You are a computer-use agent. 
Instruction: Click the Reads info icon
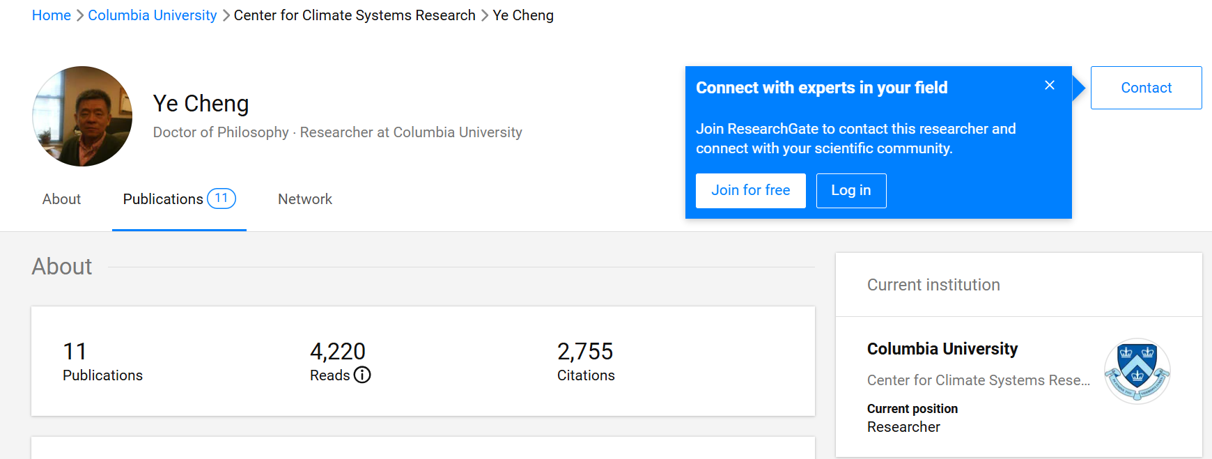(x=362, y=375)
